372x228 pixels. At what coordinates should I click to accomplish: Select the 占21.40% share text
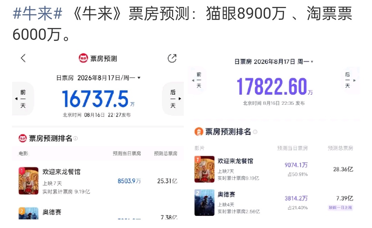[x=298, y=208]
